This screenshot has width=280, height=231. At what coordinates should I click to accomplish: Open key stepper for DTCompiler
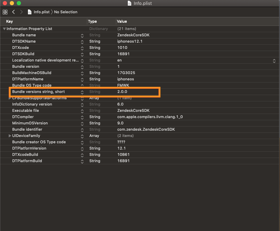pyautogui.click(x=82, y=117)
